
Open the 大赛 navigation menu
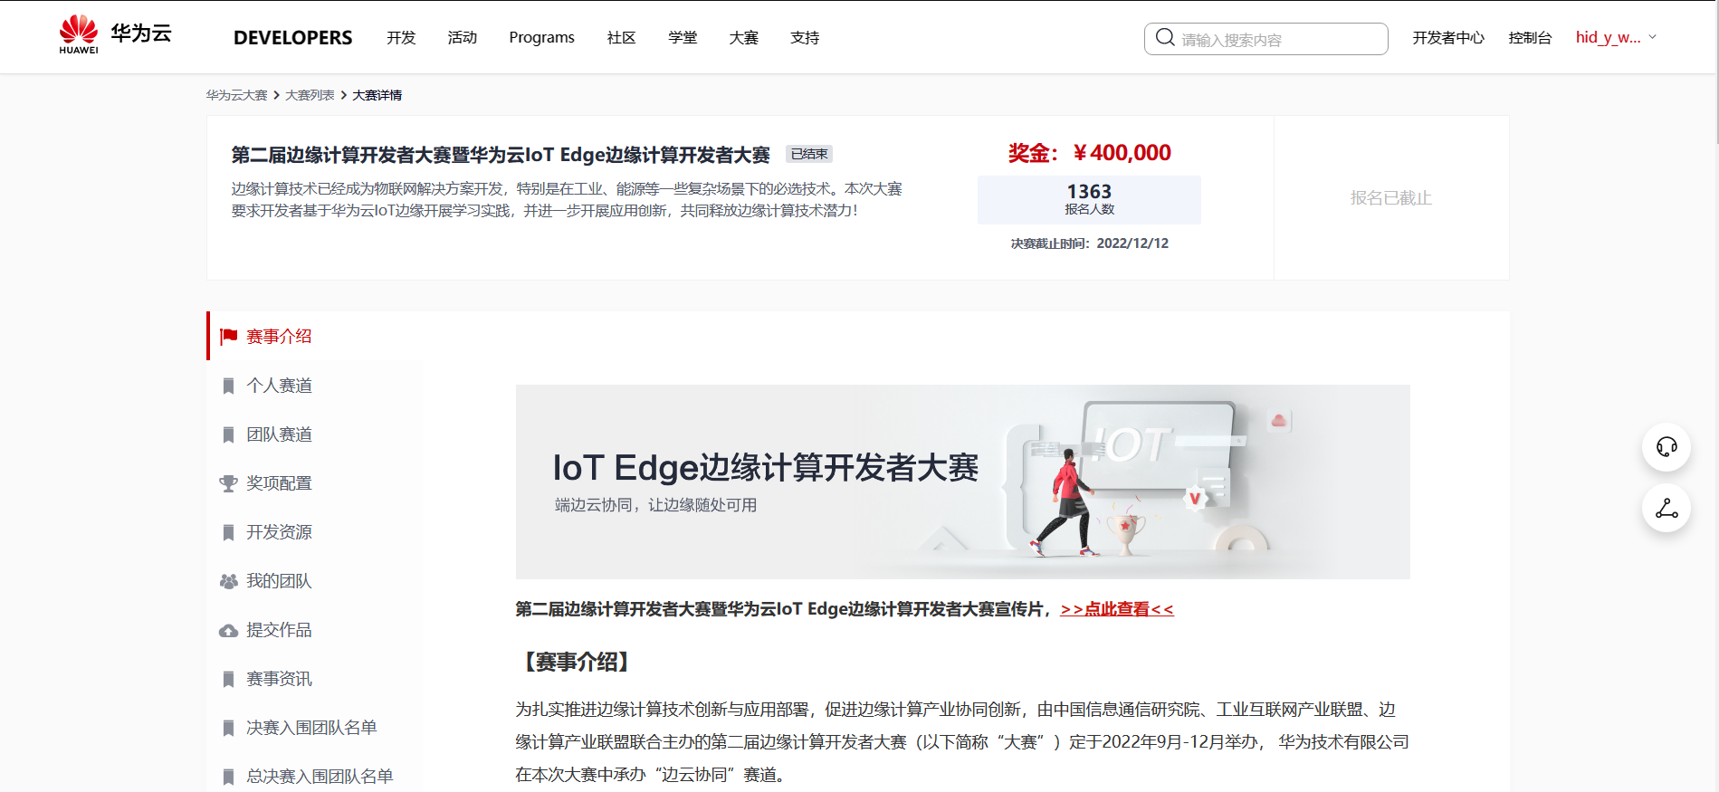744,38
